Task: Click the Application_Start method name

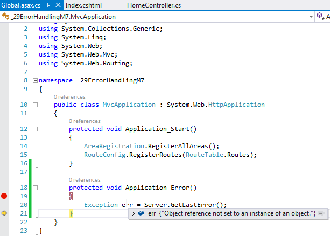Action: tap(157, 129)
